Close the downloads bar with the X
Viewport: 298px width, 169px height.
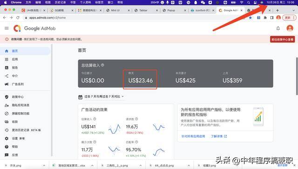pos(294,165)
